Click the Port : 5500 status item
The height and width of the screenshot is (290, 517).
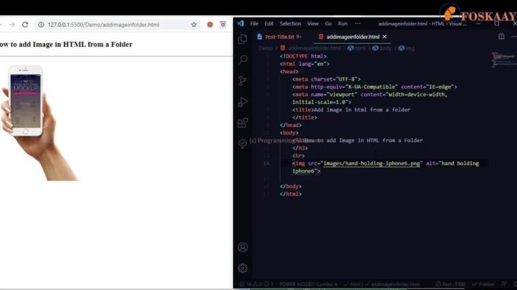click(x=450, y=284)
